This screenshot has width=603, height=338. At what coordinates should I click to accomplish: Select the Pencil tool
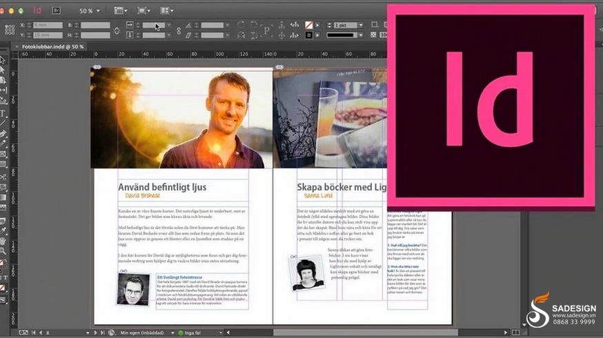click(x=3, y=143)
